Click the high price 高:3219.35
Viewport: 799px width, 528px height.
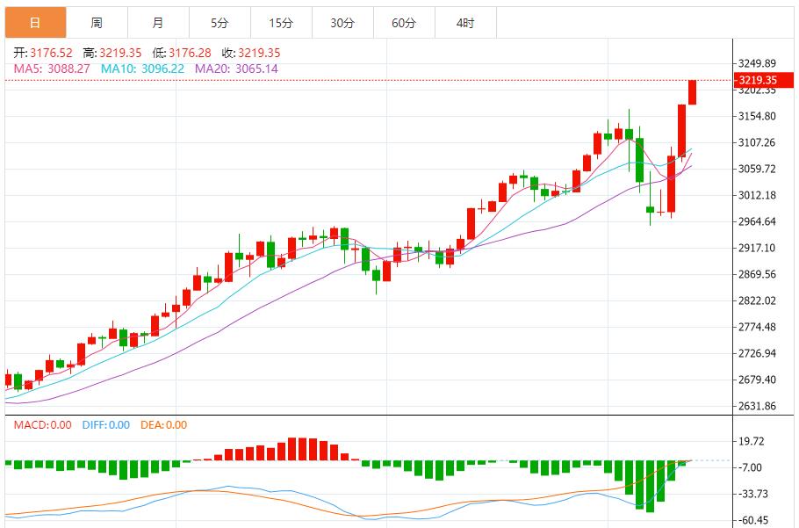click(112, 53)
